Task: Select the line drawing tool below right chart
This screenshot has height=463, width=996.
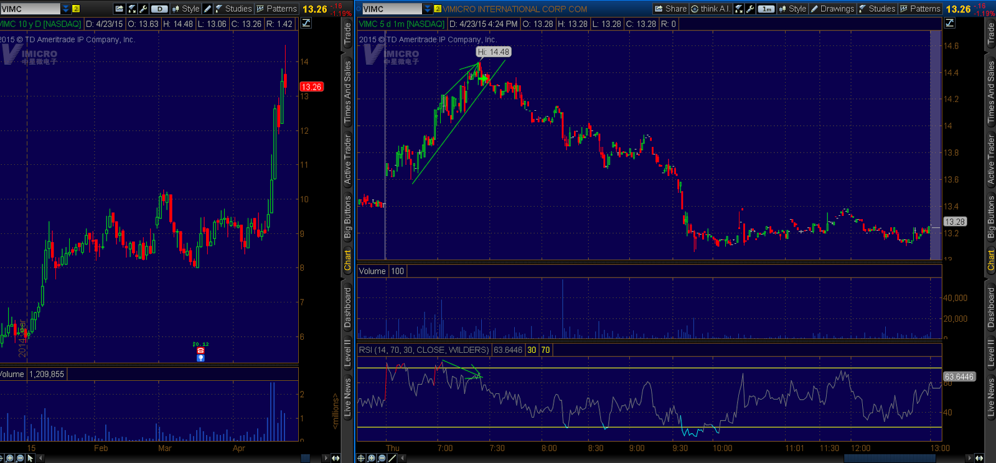Action: click(x=392, y=458)
